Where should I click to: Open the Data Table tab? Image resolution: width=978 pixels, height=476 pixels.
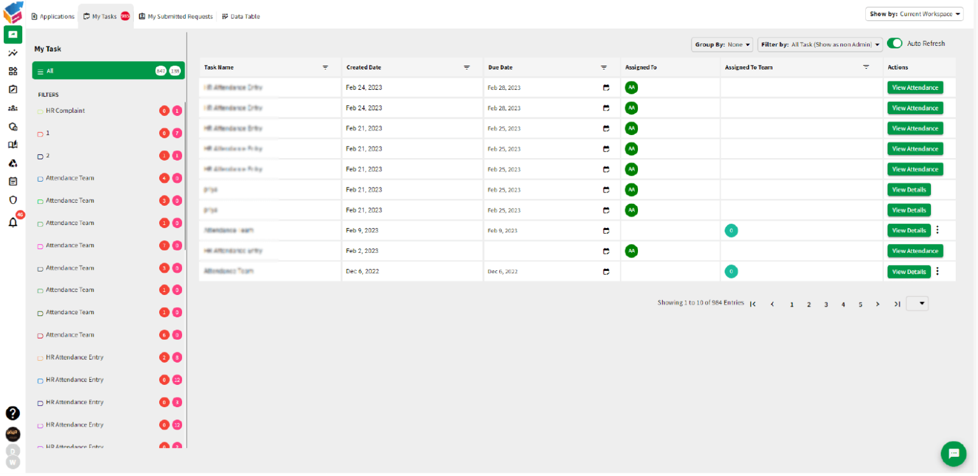click(241, 16)
